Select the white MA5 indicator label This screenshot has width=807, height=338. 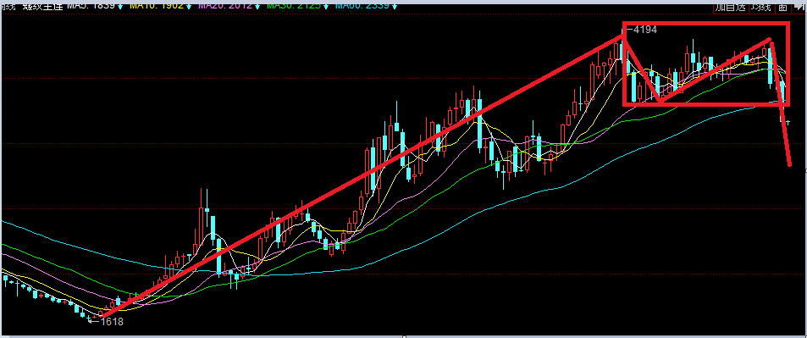tap(91, 5)
